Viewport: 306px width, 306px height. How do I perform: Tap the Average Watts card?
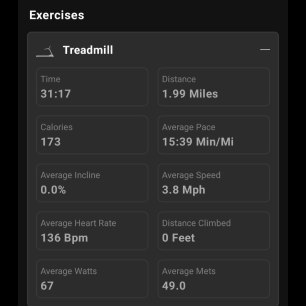point(92,278)
